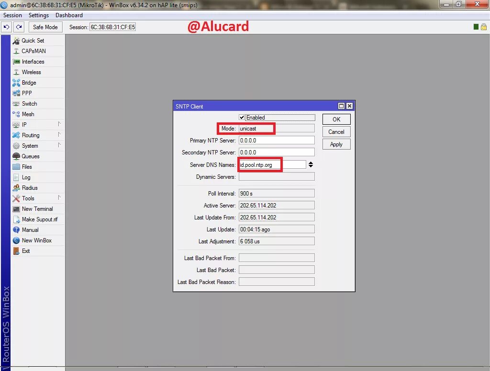The image size is (490, 371).
Task: Click the Secondary NTP Server field
Action: pyautogui.click(x=277, y=152)
